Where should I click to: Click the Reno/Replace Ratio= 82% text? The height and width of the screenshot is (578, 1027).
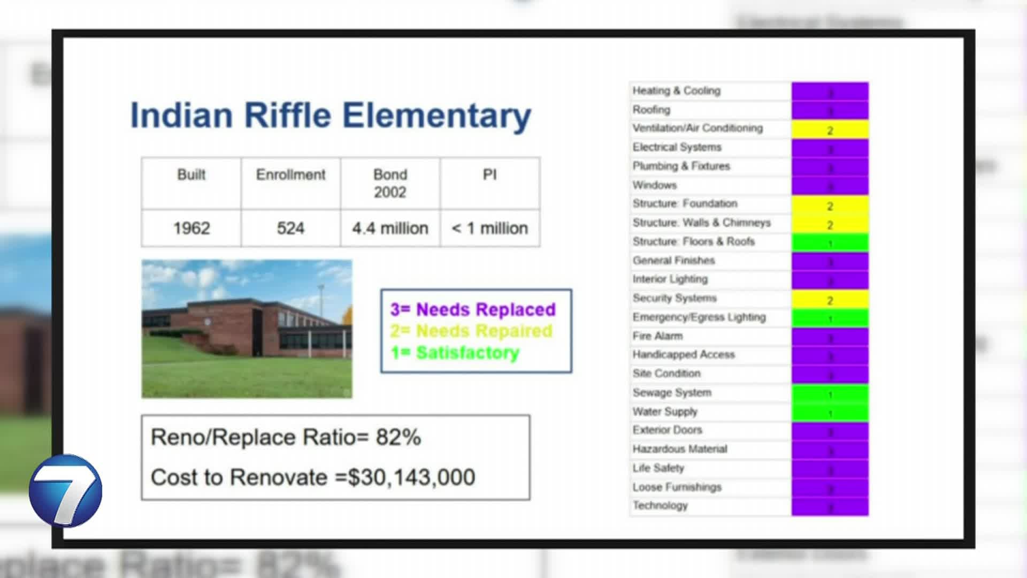click(x=286, y=437)
